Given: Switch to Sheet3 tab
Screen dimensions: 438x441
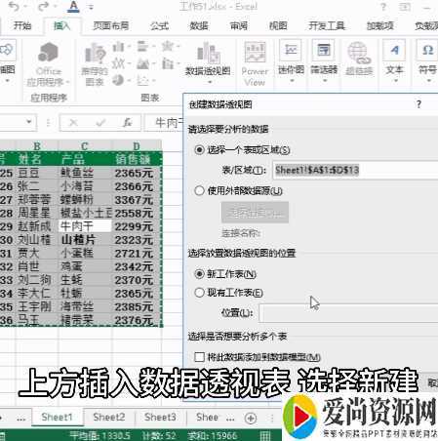Looking at the screenshot, I should point(160,418).
